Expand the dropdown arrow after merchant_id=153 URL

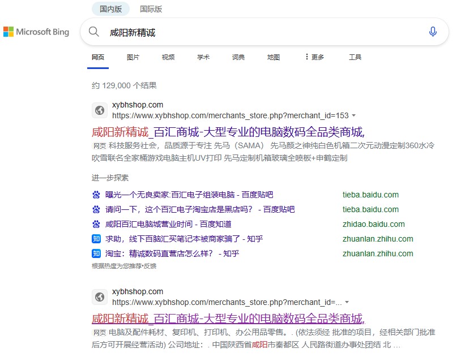(354, 115)
